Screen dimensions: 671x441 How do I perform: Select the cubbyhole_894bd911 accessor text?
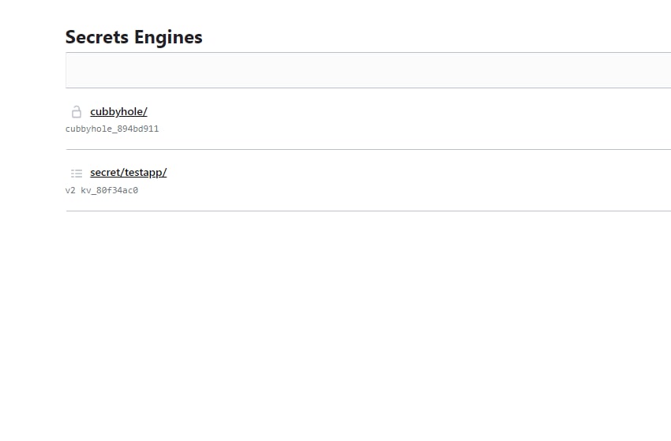tap(112, 129)
